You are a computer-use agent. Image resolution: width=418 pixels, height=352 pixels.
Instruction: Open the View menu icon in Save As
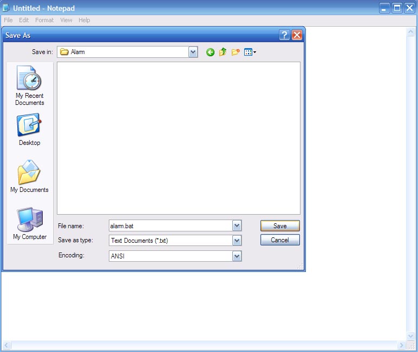[250, 52]
